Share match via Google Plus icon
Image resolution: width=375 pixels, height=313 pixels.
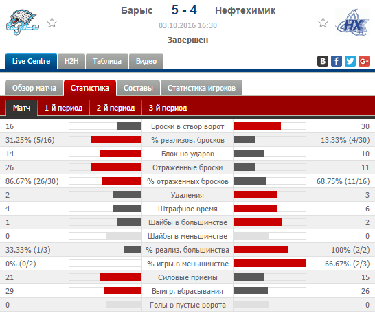click(364, 61)
